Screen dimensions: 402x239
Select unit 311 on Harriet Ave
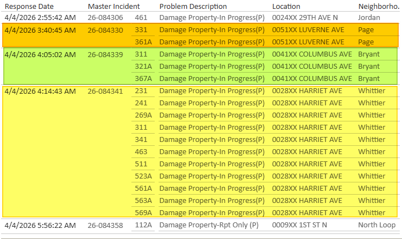pyautogui.click(x=141, y=127)
